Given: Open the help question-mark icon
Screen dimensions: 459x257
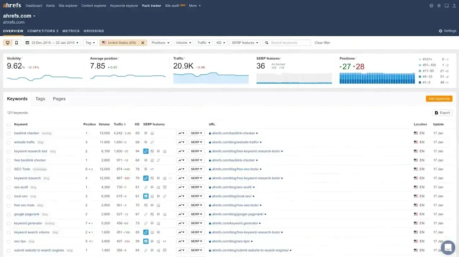Looking at the screenshot, I should (x=431, y=5).
